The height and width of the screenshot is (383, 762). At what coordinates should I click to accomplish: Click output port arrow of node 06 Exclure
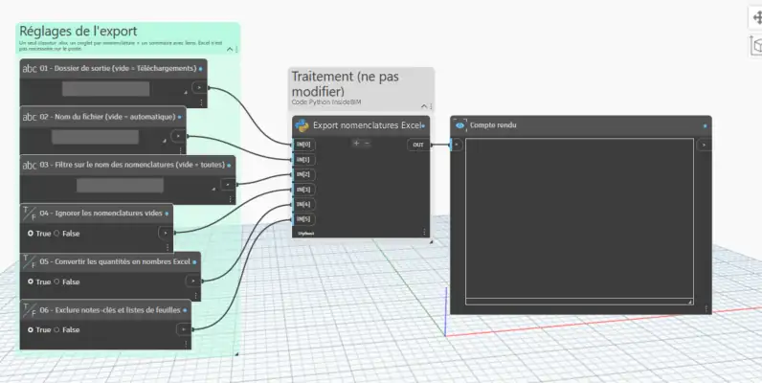pyautogui.click(x=184, y=329)
